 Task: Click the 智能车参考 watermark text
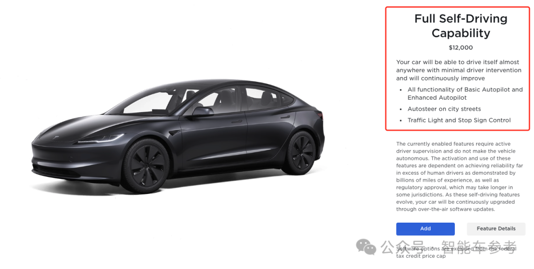tap(479, 247)
